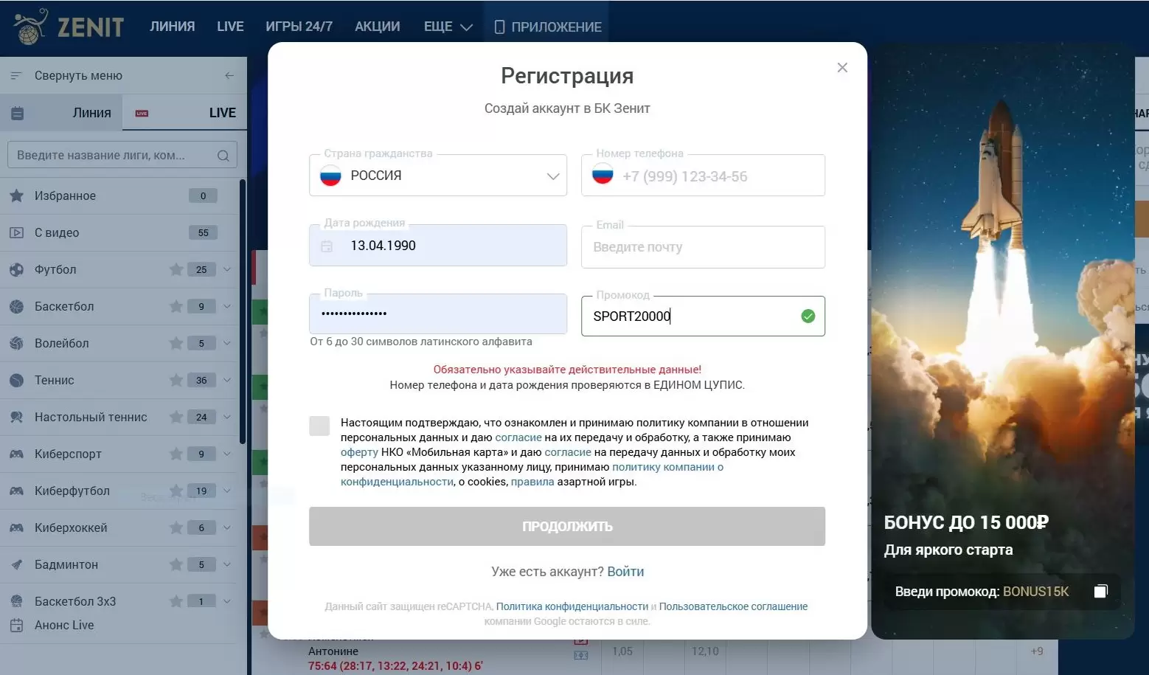The width and height of the screenshot is (1149, 675).
Task: Enable the personal data consent checkbox
Action: click(x=319, y=425)
